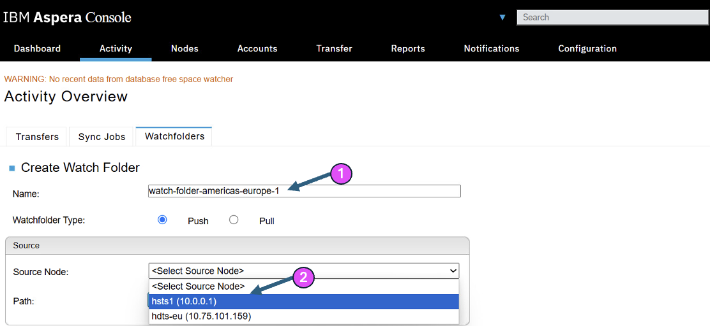Choose the <Select Source Node> list option
This screenshot has height=326, width=710.
[x=304, y=287]
